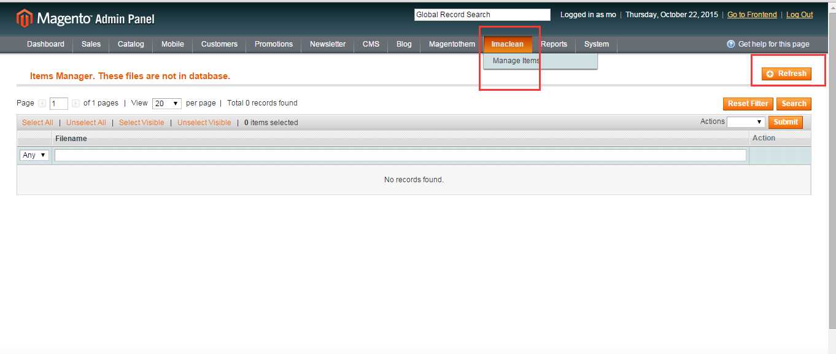Click the Submit button
Viewport: 836px width, 354px height.
tap(786, 122)
